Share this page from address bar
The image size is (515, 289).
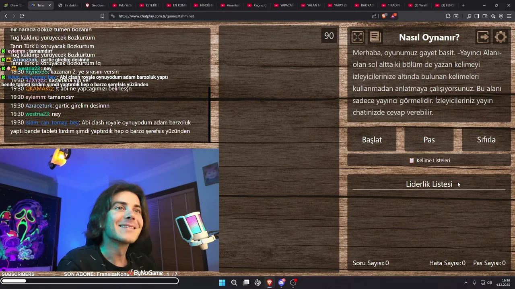(374, 16)
